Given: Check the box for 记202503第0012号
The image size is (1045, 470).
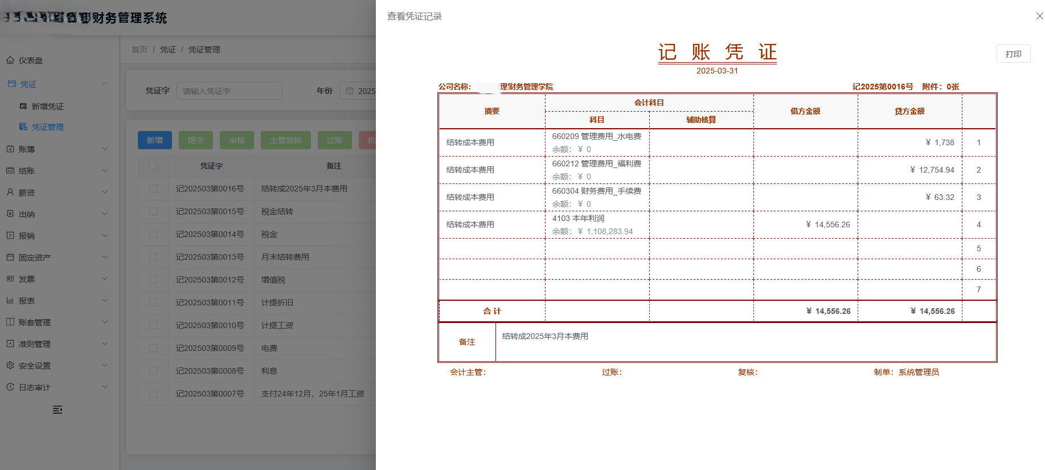Looking at the screenshot, I should click(153, 280).
